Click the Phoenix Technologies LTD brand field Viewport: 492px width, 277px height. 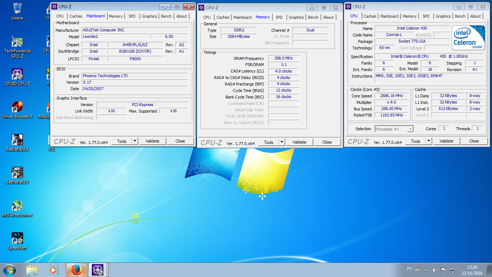[135, 76]
